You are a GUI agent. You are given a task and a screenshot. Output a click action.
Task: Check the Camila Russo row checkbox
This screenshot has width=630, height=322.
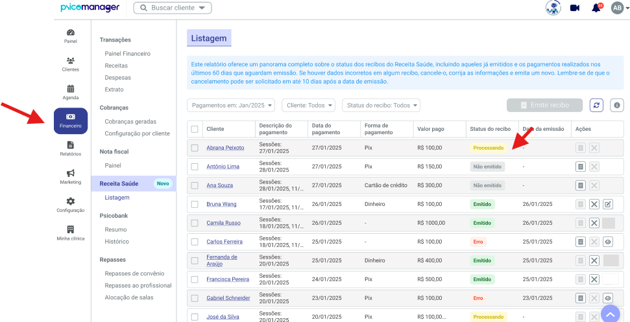(x=195, y=223)
